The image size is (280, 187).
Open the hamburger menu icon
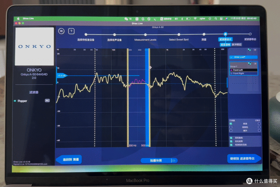(61, 31)
